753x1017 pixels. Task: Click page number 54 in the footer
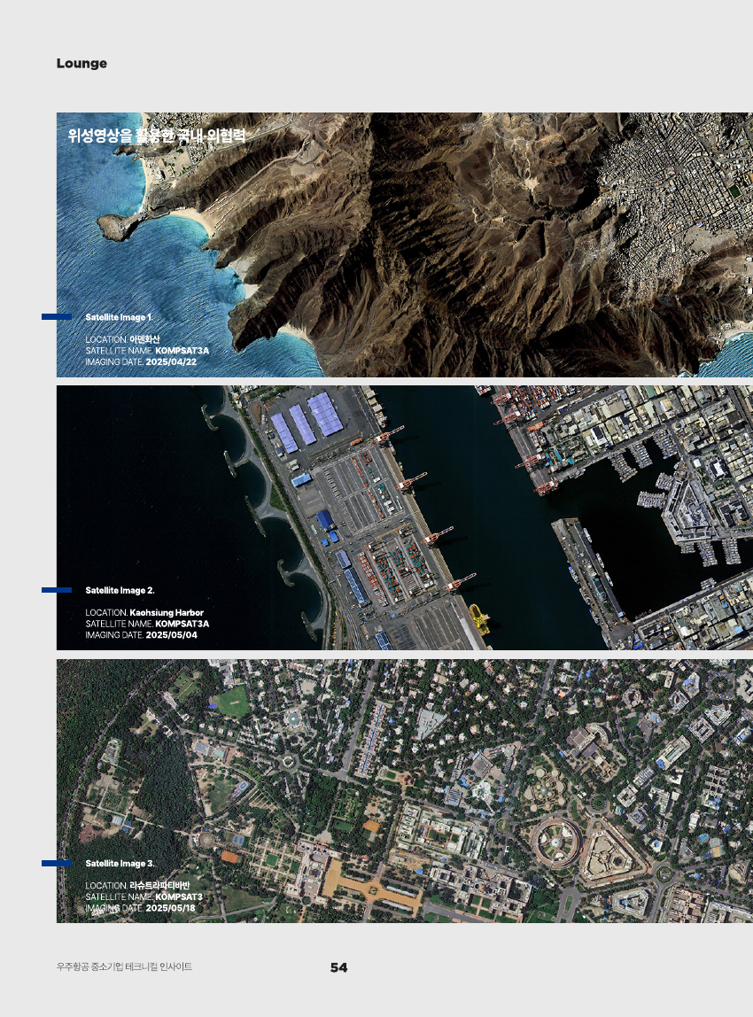(x=338, y=967)
